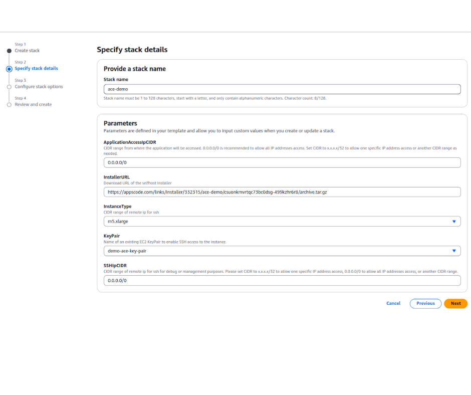Jump to Configure stack options step

click(39, 87)
